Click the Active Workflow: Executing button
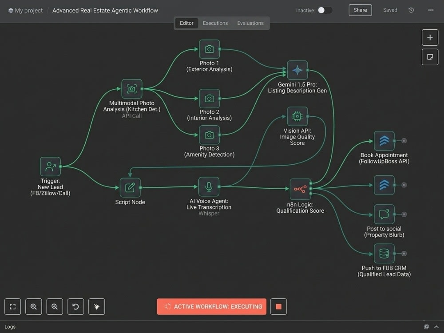Image resolution: width=444 pixels, height=333 pixels. 211,307
